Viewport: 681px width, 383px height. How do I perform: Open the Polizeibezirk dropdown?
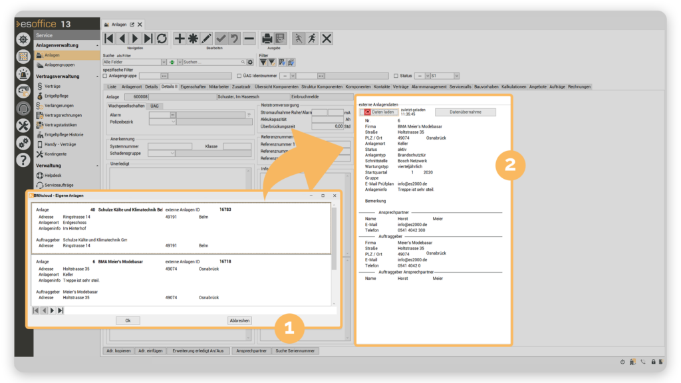(x=173, y=122)
